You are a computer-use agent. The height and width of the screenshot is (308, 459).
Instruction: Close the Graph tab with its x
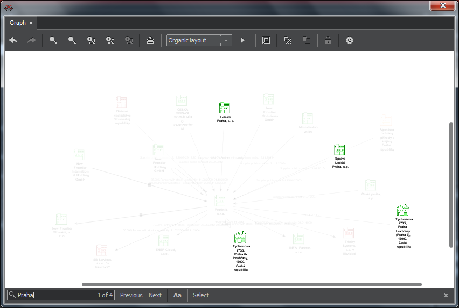point(31,23)
